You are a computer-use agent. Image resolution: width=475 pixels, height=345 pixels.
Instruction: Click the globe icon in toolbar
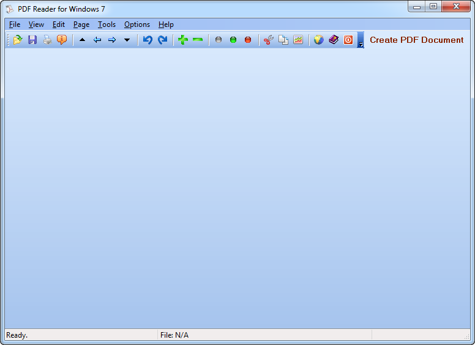pyautogui.click(x=319, y=40)
